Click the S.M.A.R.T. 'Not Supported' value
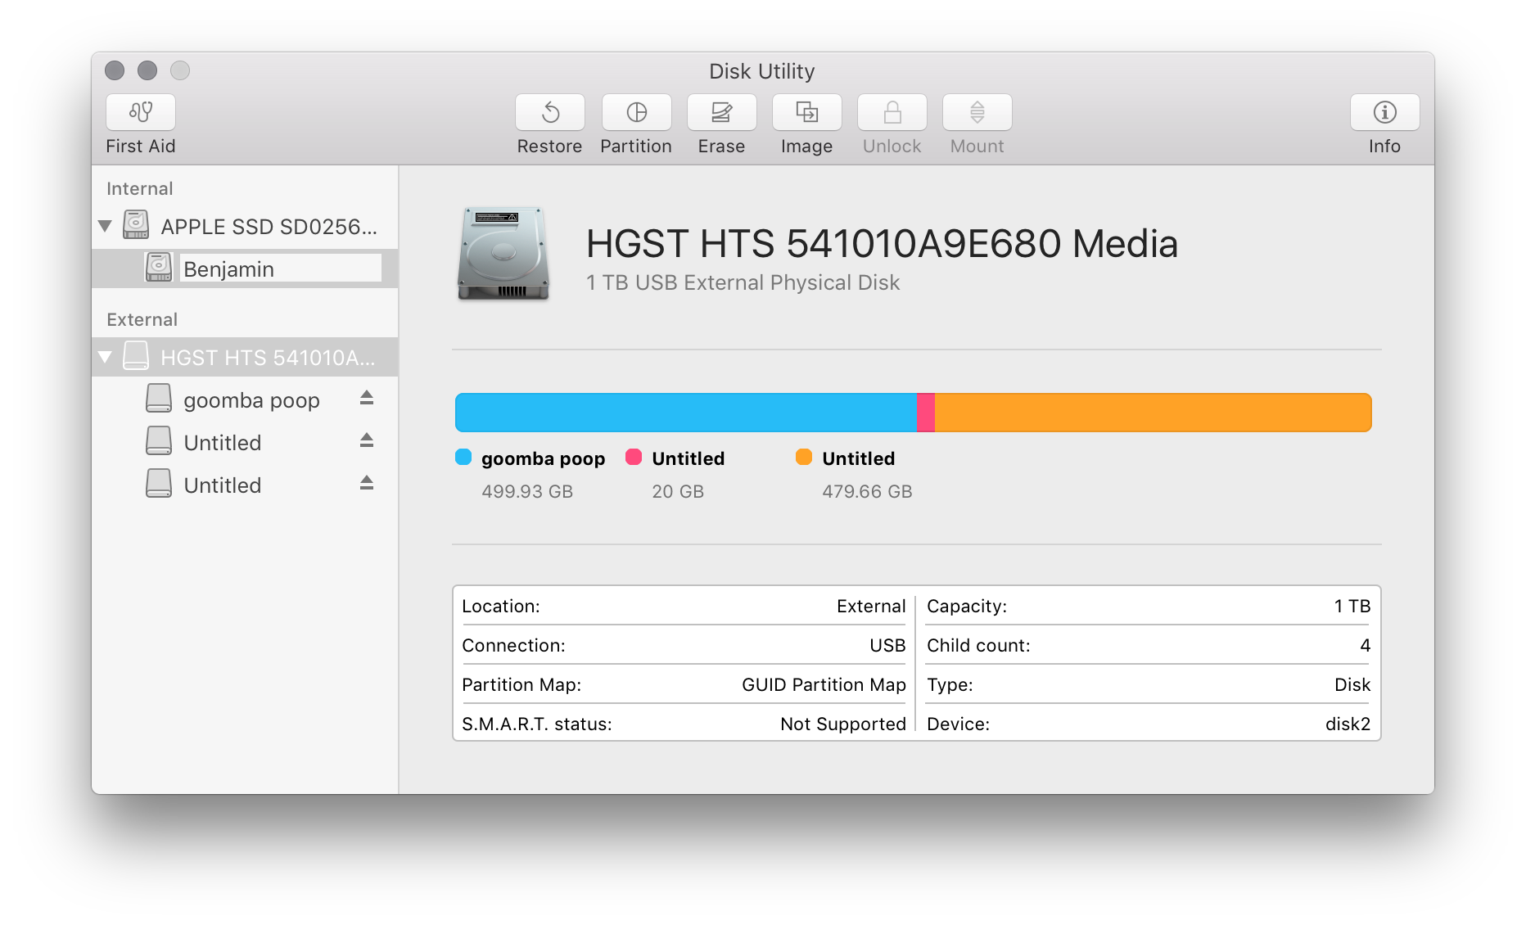 [x=843, y=724]
